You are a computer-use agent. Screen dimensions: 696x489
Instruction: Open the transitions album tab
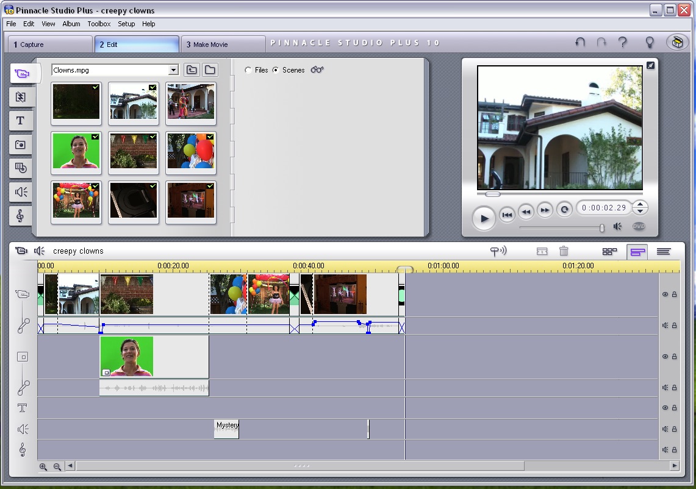(20, 97)
